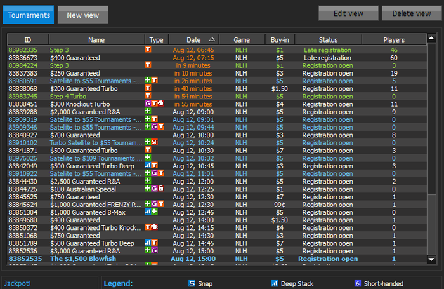Click purple G icon in satellite row 83909346
Image resolution: width=444 pixels, height=289 pixels.
coord(154,126)
